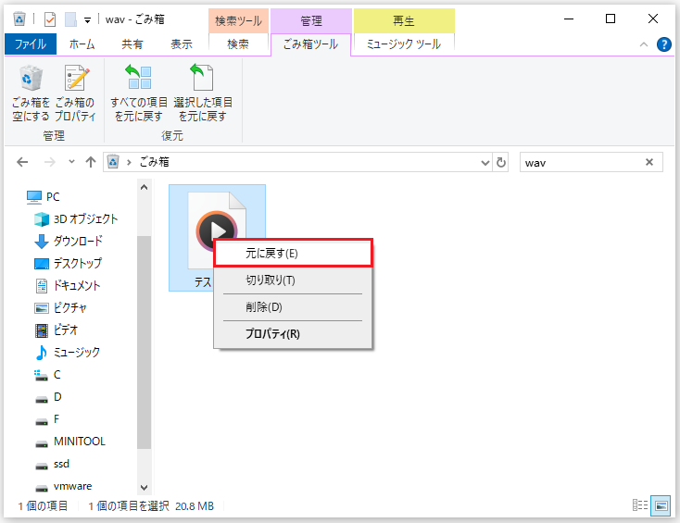Open recent locations dropdown arrow
This screenshot has height=523, width=680.
pos(71,162)
